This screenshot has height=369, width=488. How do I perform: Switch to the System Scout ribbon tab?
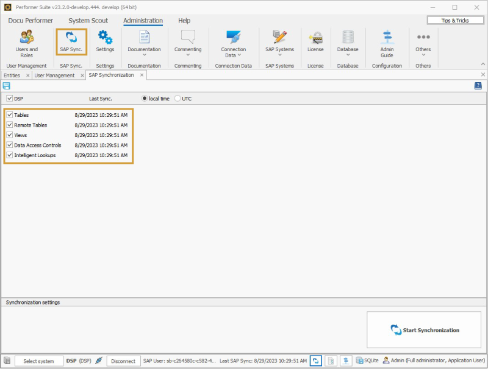click(88, 21)
